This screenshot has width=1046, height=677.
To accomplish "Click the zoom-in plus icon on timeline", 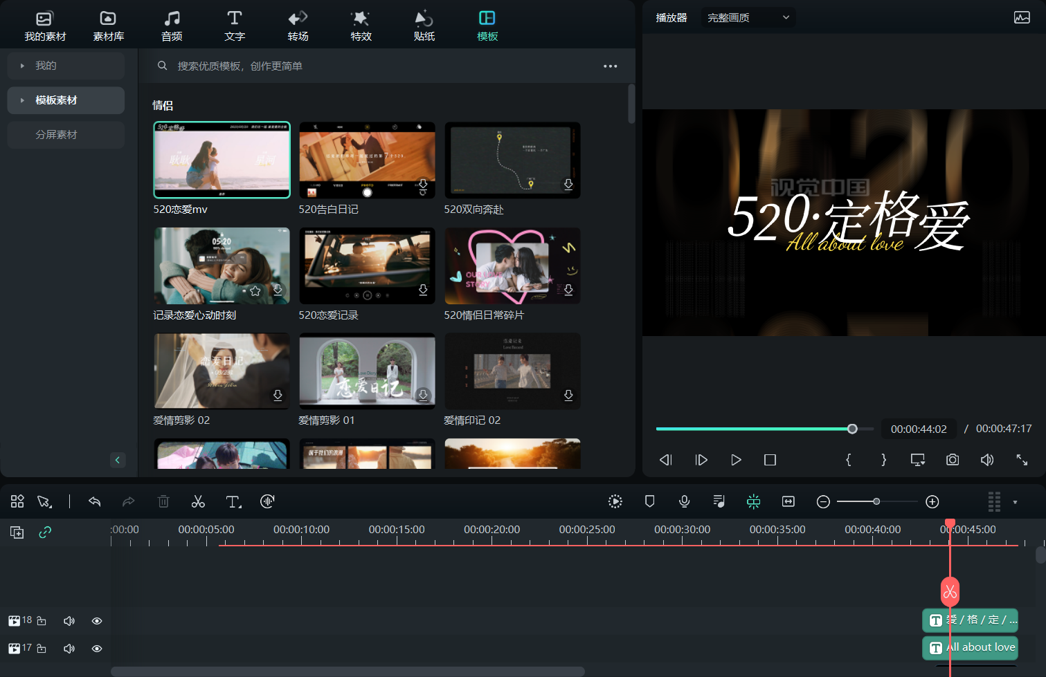I will [932, 501].
